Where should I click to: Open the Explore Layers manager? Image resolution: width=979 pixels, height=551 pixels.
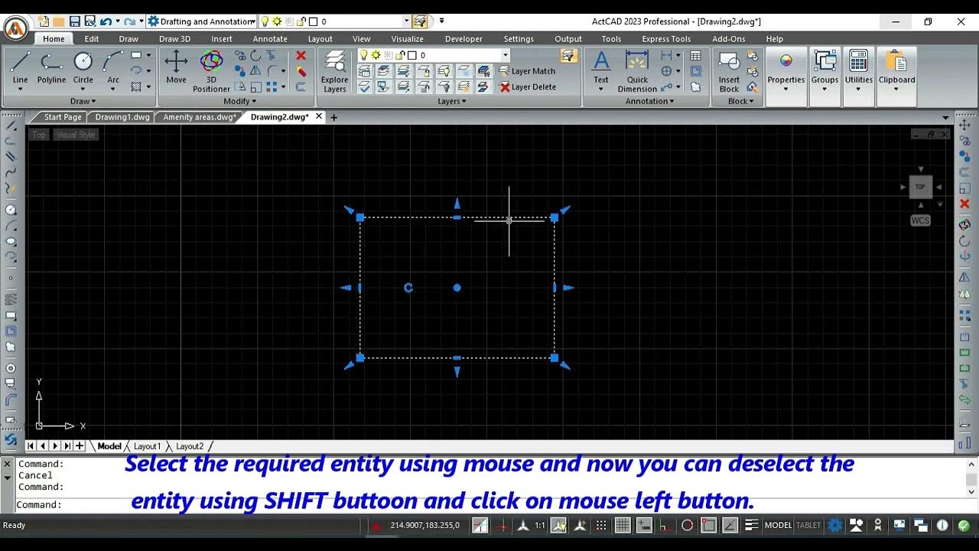tap(334, 71)
